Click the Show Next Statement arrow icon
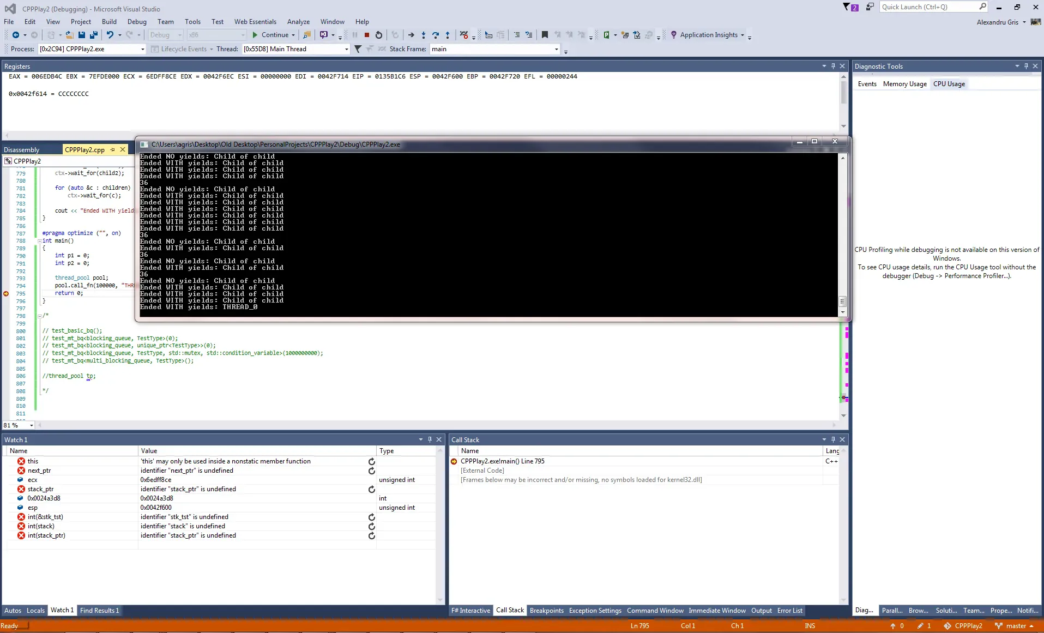 (x=411, y=35)
